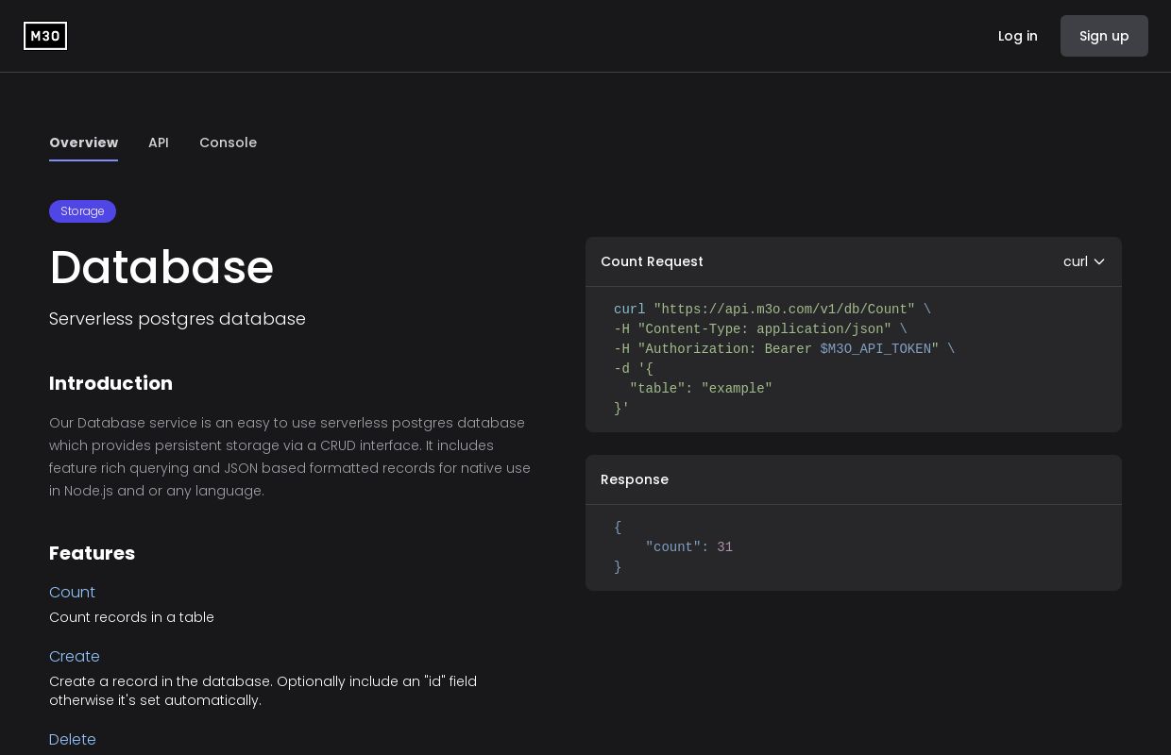Click the Storage category tag
This screenshot has height=755, width=1171.
(x=82, y=211)
